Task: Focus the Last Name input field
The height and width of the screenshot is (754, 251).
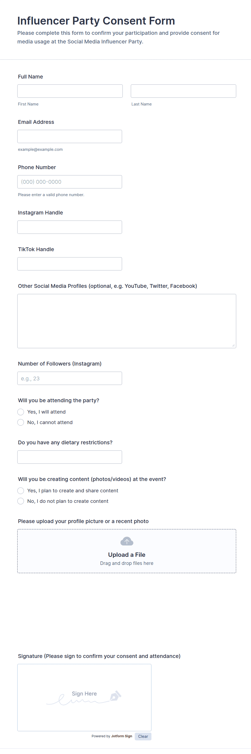Action: (x=183, y=91)
